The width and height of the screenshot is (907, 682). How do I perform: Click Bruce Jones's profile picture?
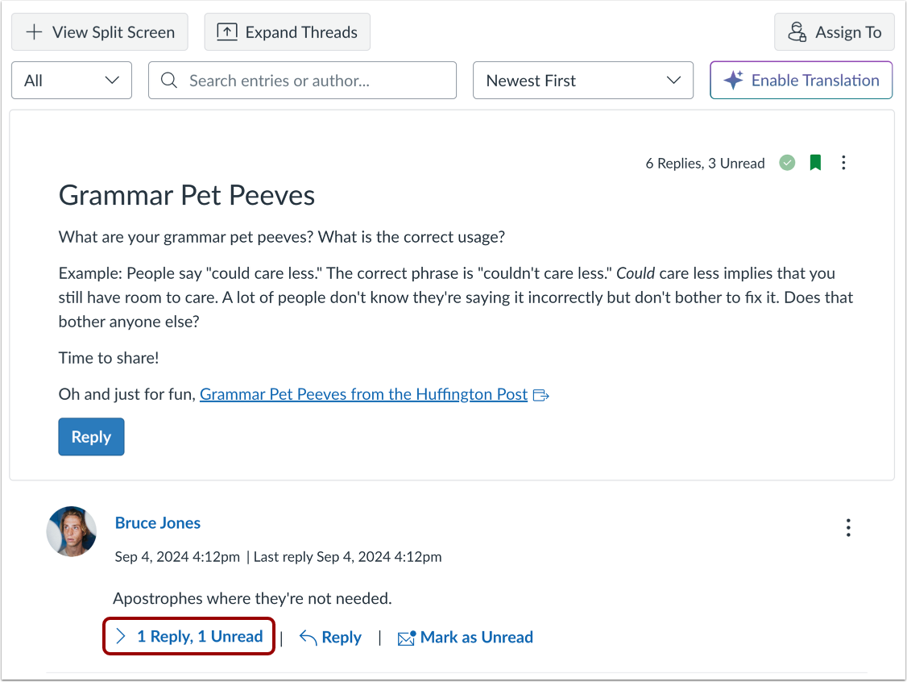click(x=71, y=531)
